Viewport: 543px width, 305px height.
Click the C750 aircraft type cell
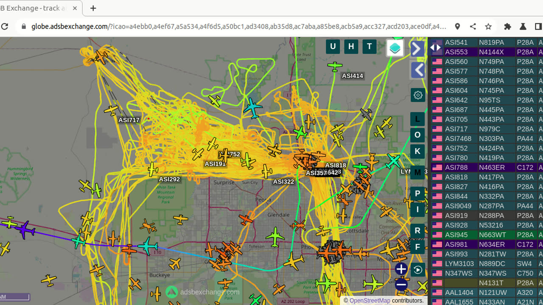tap(525, 274)
